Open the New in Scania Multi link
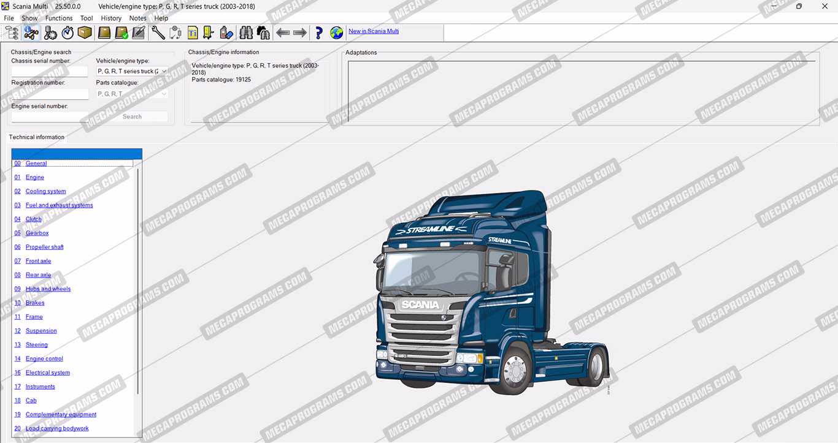This screenshot has width=838, height=443. pyautogui.click(x=374, y=31)
